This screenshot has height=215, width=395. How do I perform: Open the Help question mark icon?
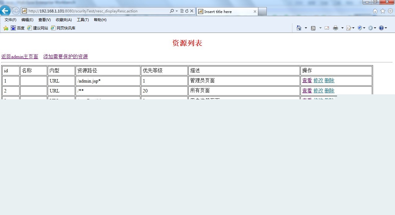click(381, 28)
